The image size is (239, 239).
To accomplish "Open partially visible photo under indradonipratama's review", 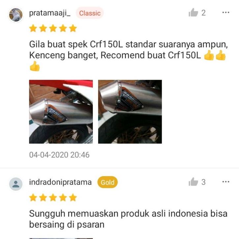I will pyautogui.click(x=61, y=238).
